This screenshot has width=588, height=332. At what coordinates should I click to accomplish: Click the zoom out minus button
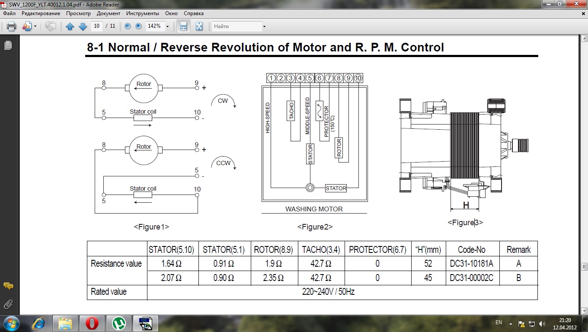(x=128, y=26)
